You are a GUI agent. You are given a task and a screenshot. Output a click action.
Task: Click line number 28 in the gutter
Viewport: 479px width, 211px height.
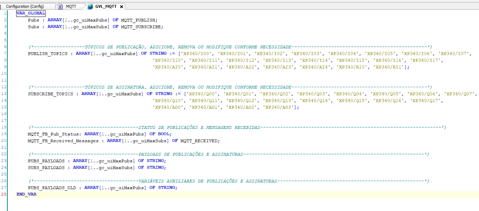tap(4, 194)
